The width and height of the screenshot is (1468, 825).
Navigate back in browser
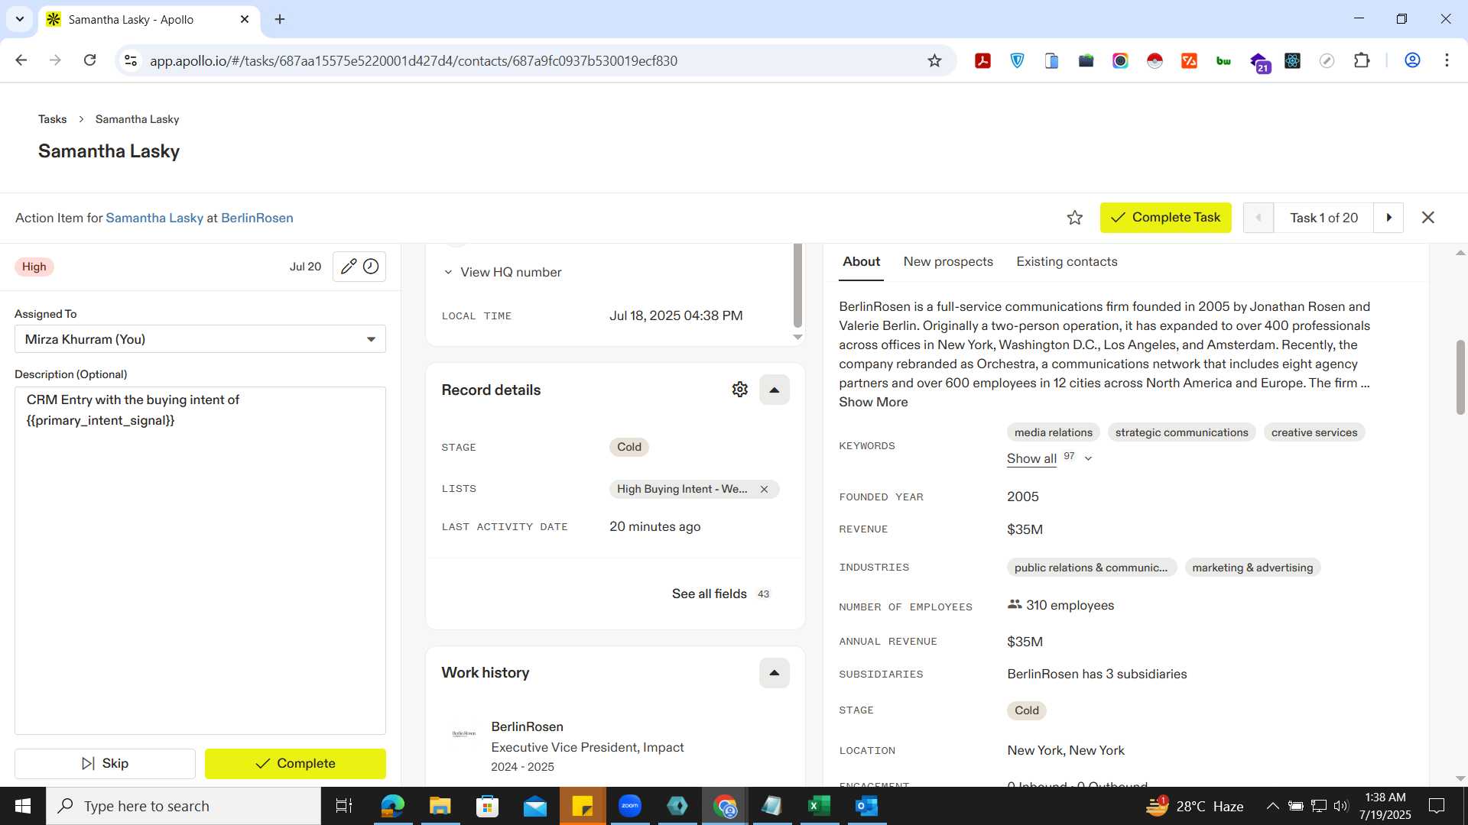pos(21,60)
